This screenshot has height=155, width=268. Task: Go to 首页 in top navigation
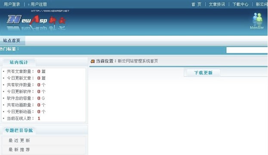point(196,4)
